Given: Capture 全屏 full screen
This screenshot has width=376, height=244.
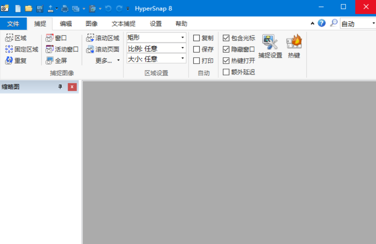Looking at the screenshot, I should tap(57, 60).
